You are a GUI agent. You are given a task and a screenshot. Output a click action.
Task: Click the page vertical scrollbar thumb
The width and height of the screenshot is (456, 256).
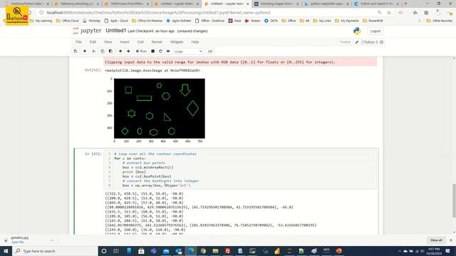pos(454,201)
